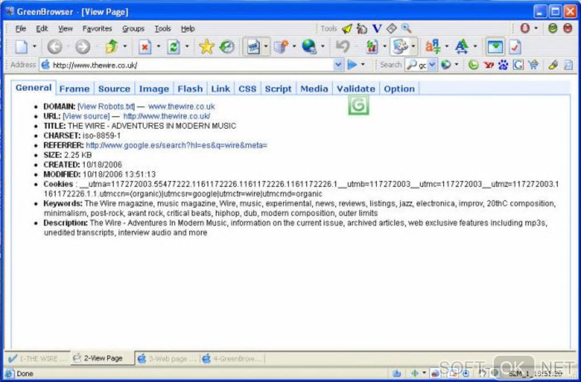The image size is (581, 382).
Task: Switch to the Validate tab
Action: [355, 89]
